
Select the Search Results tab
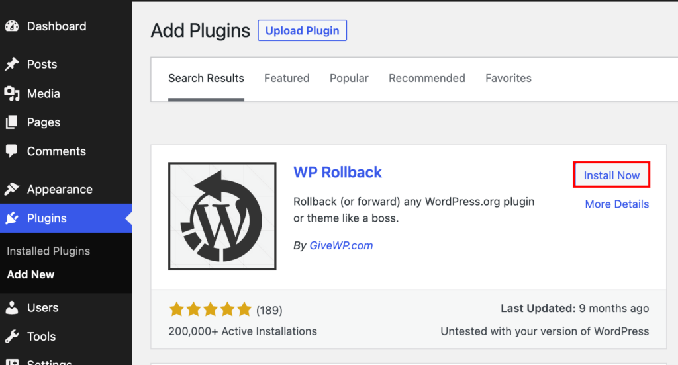[x=206, y=78]
